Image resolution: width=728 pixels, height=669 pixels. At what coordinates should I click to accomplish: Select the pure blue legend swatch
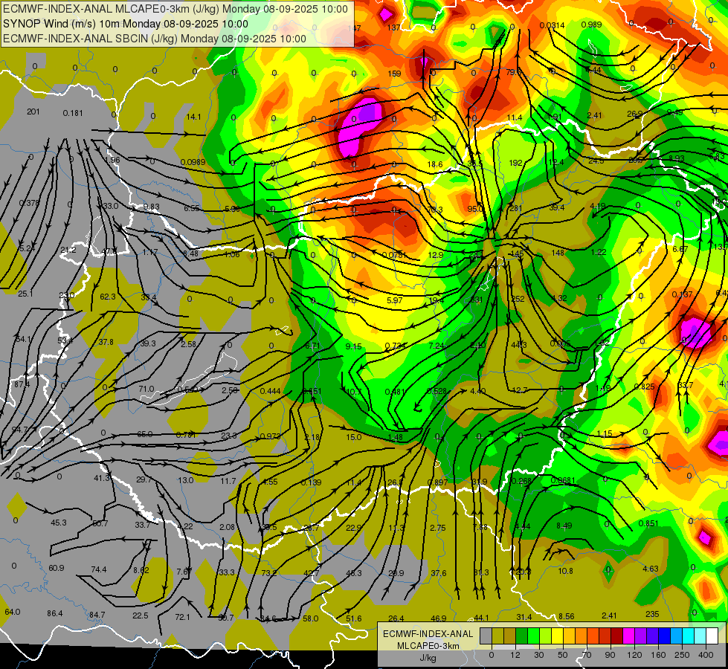(664, 636)
